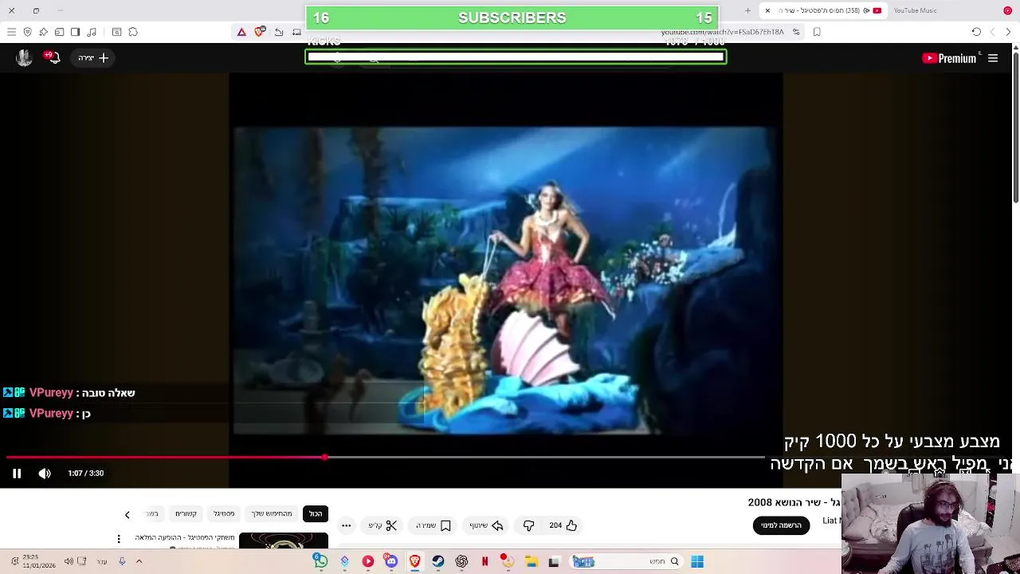This screenshot has width=1020, height=574.
Task: Create a clip with the scissors button
Action: point(382,525)
